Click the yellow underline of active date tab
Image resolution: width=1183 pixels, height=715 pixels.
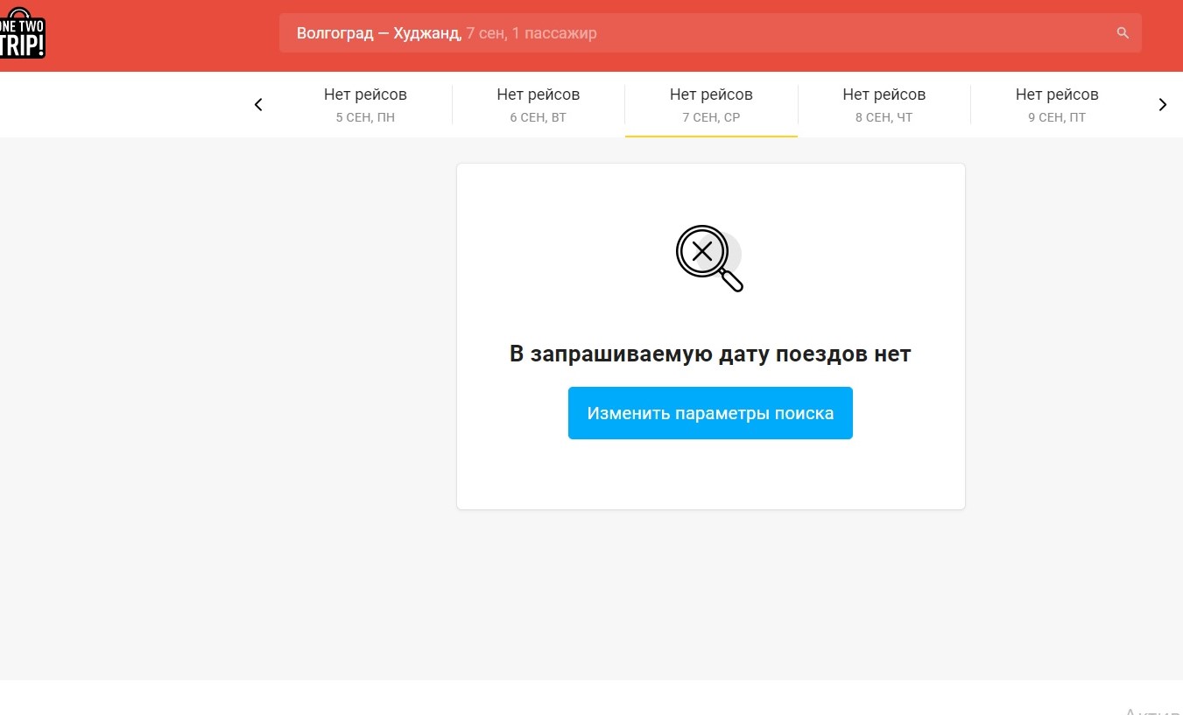click(x=711, y=137)
